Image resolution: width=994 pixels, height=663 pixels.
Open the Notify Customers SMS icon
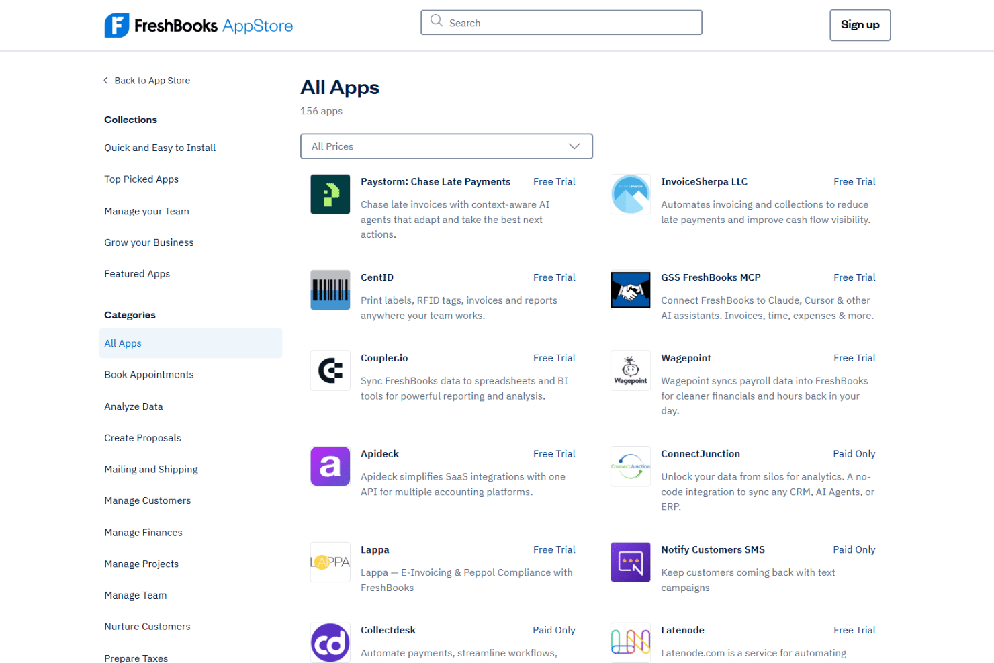pyautogui.click(x=631, y=562)
